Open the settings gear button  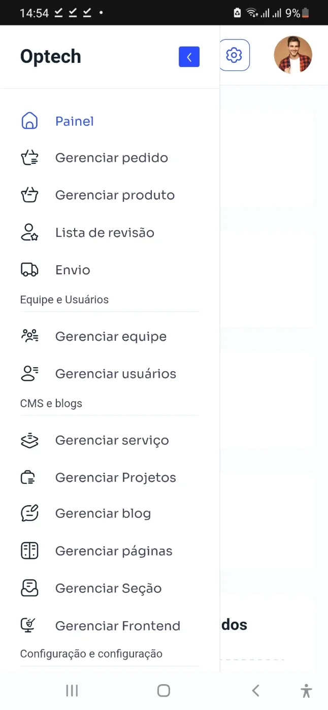tap(235, 55)
